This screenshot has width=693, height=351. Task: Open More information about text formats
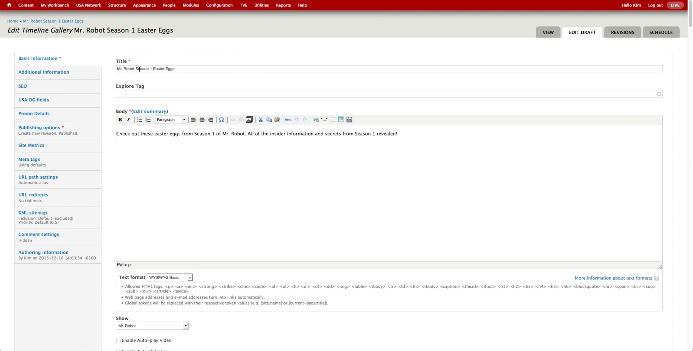613,278
